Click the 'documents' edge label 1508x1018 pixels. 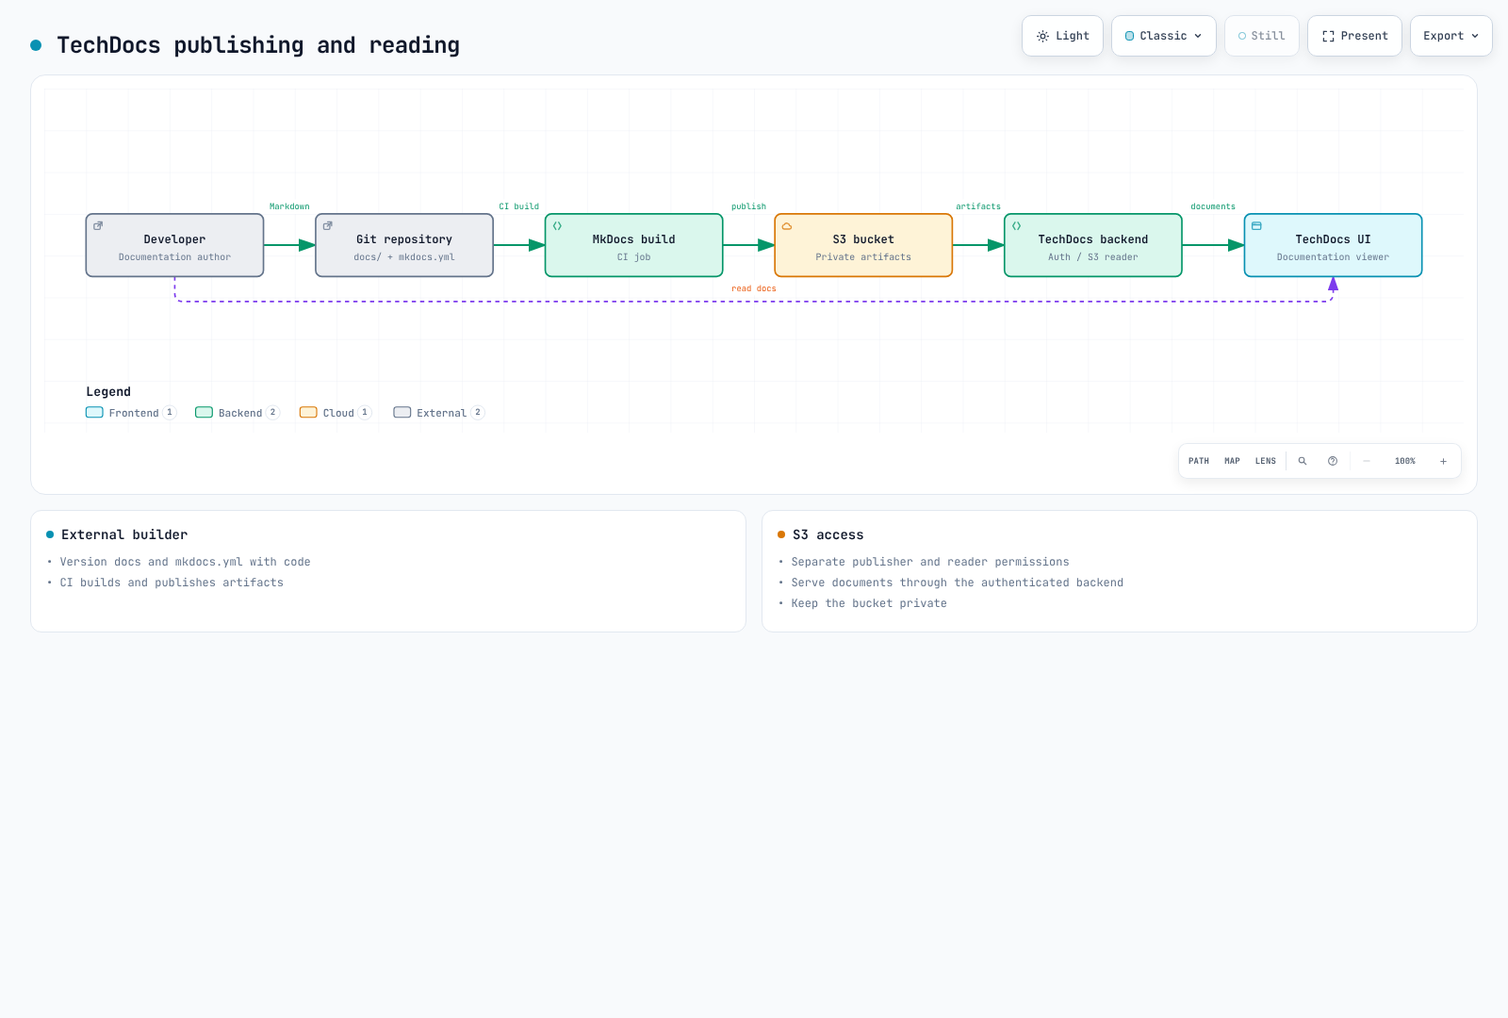[1213, 206]
